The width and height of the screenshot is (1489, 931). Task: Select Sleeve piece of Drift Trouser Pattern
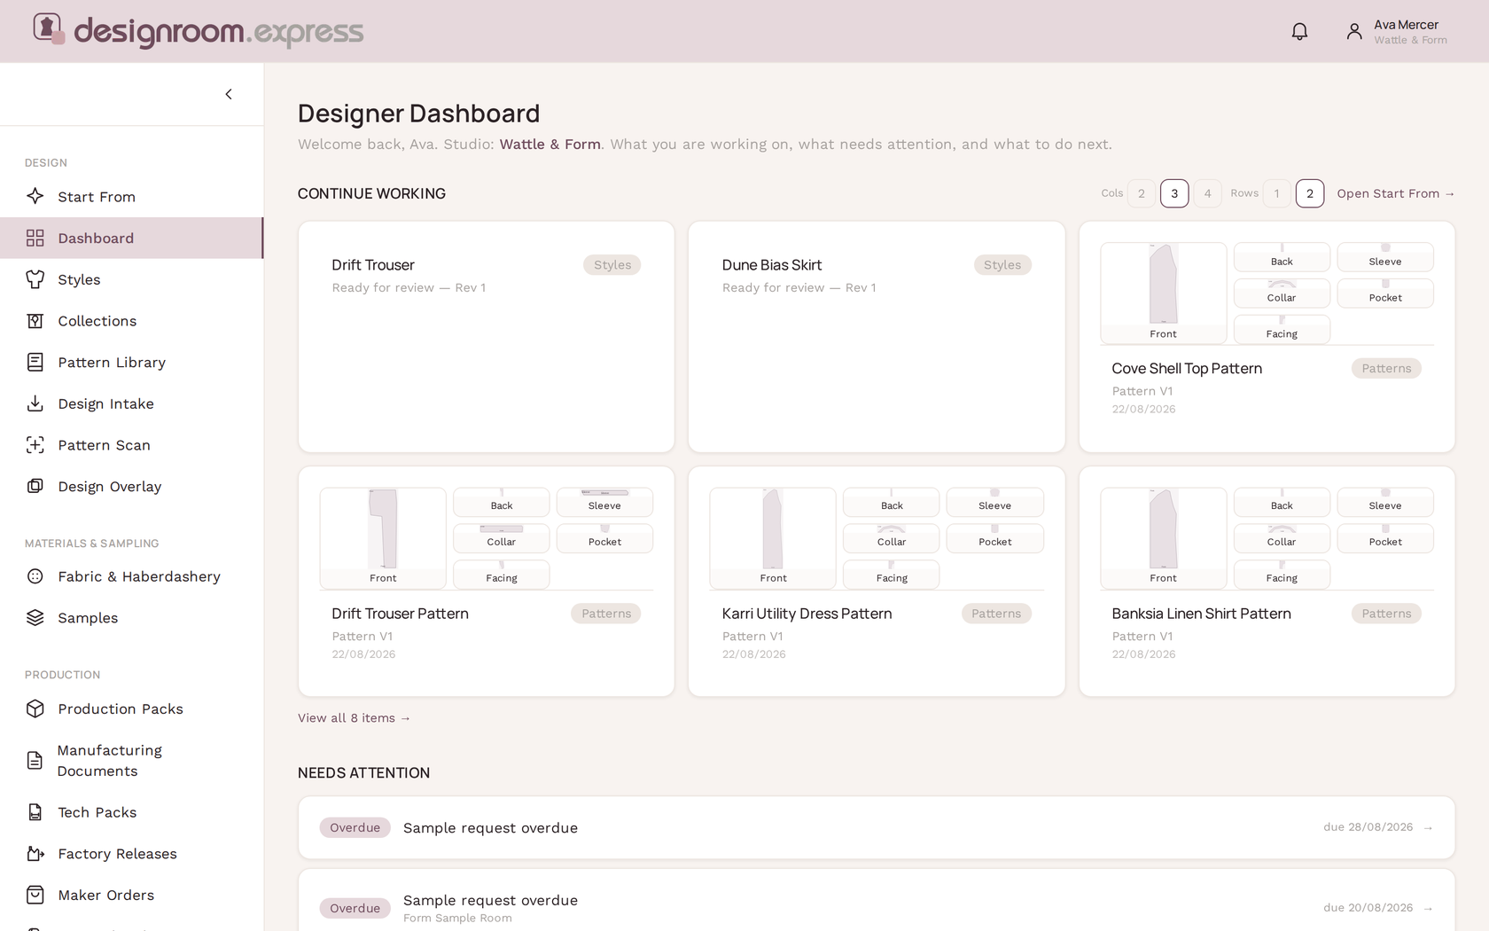coord(604,502)
